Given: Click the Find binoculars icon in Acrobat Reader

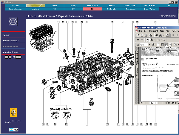Looking at the screenshot, I should coord(157,35).
